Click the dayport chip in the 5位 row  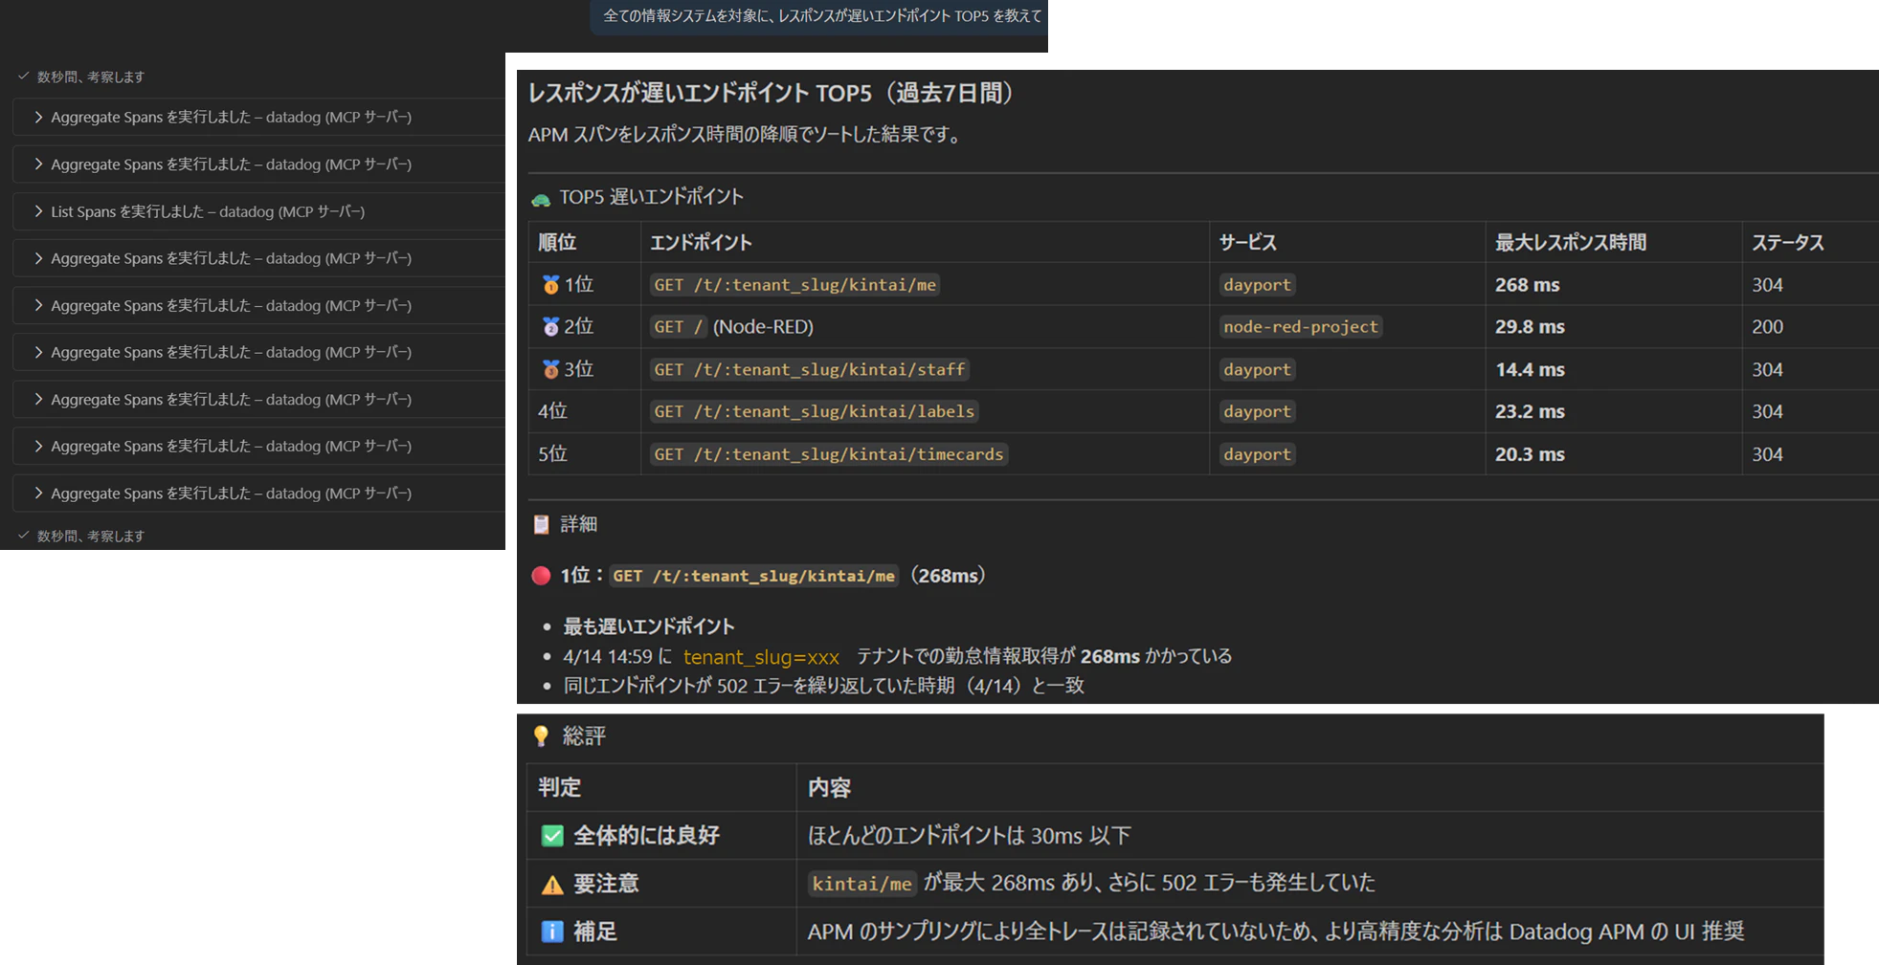[x=1257, y=454]
